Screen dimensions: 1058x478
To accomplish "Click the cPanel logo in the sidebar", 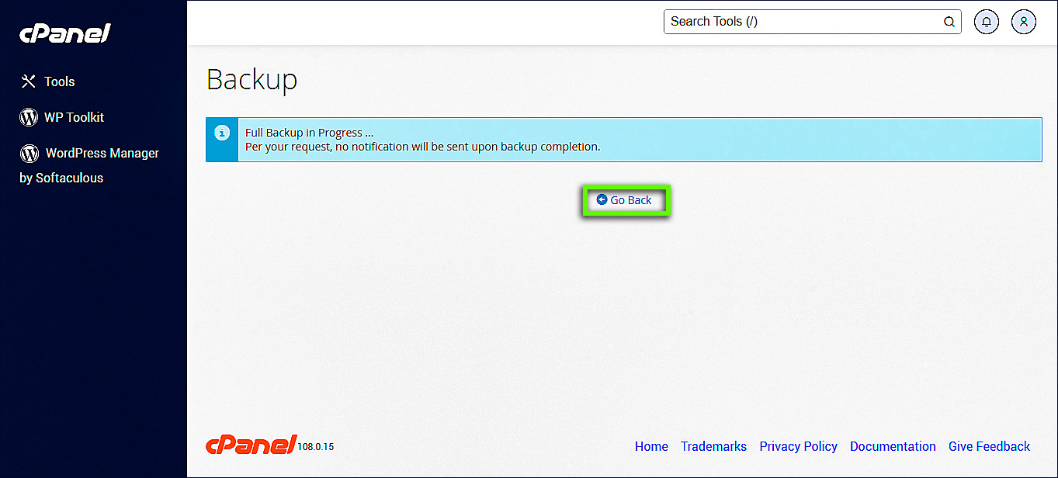I will click(x=65, y=33).
